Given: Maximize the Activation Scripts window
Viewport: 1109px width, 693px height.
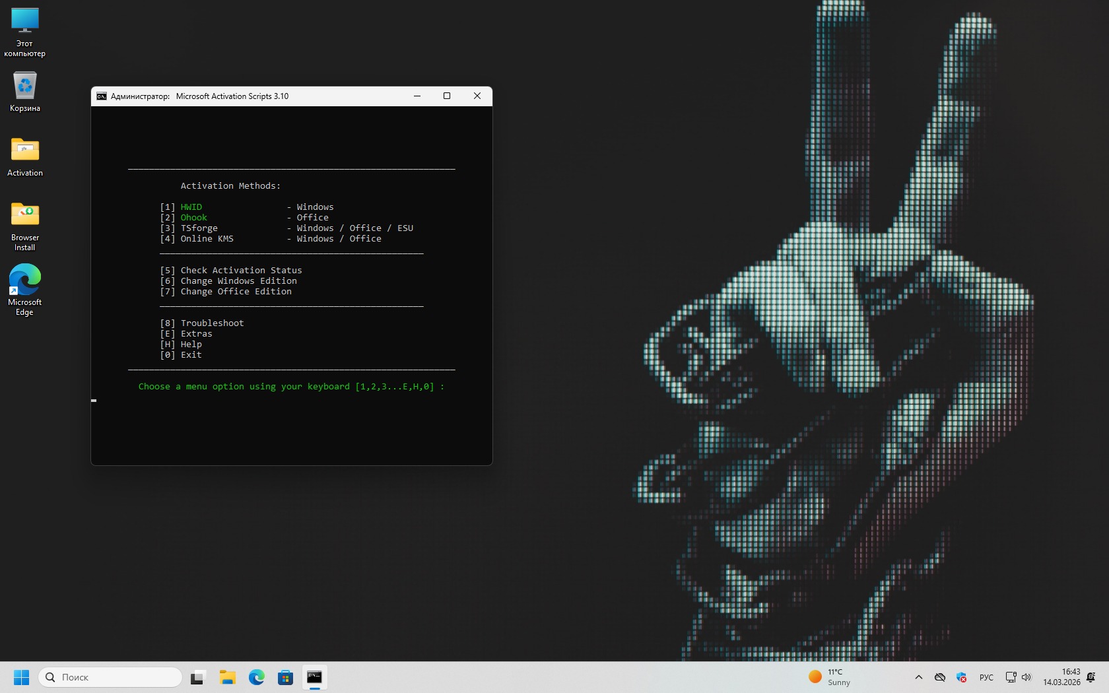Looking at the screenshot, I should (x=447, y=96).
